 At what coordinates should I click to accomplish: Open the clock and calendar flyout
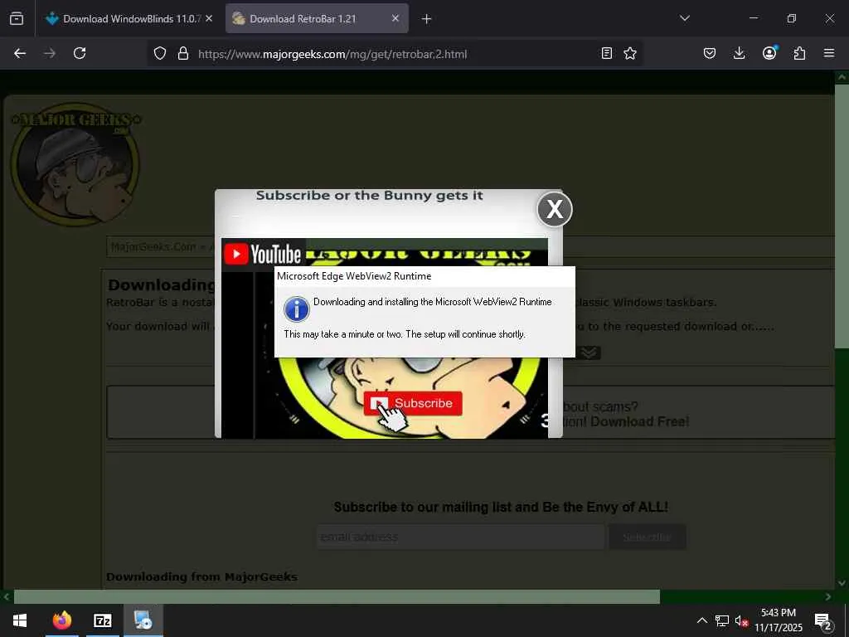[x=778, y=620]
